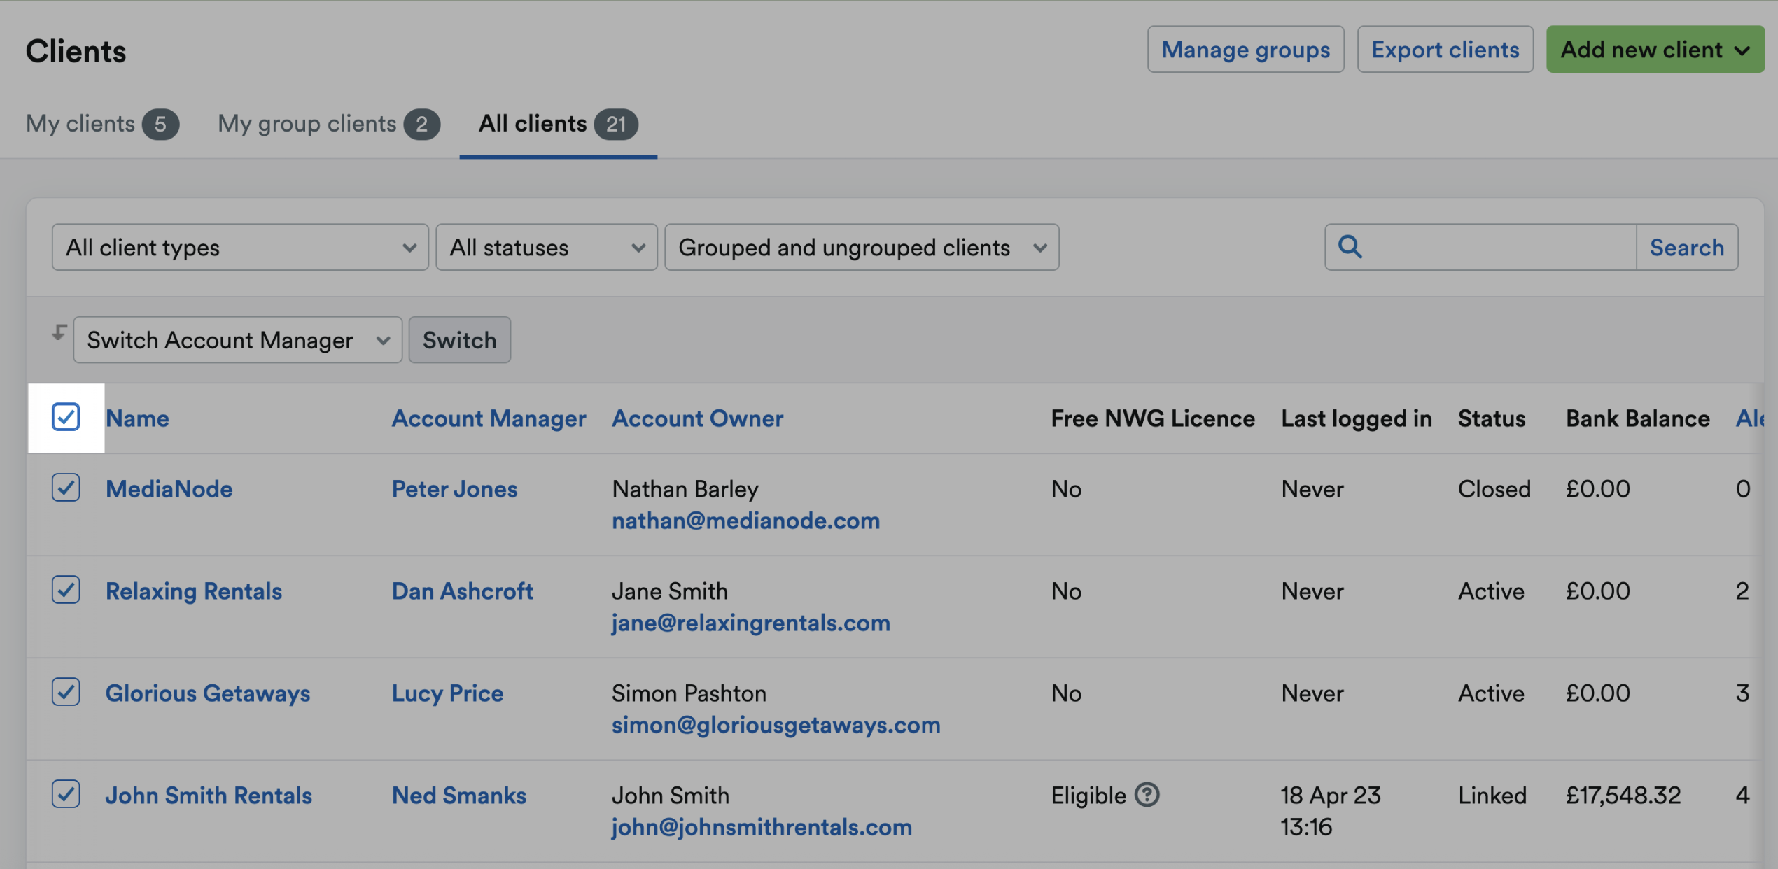The height and width of the screenshot is (869, 1778).
Task: Click the £17,548.32 bank balance
Action: 1623,796
